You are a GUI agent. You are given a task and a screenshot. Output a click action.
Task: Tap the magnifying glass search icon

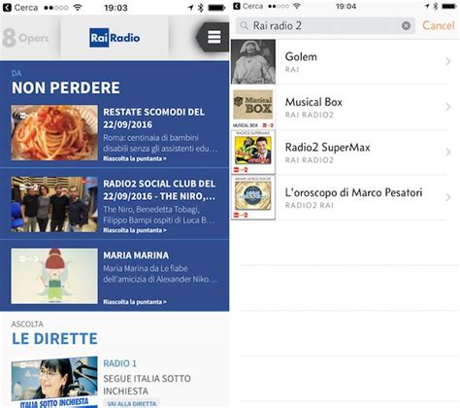[x=245, y=25]
